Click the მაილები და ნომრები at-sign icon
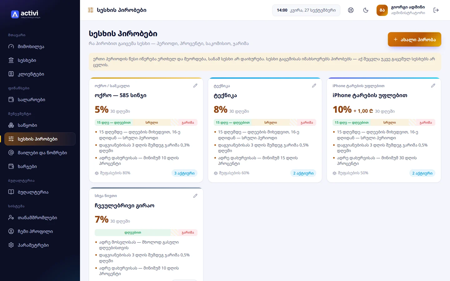The height and width of the screenshot is (281, 450). click(11, 153)
